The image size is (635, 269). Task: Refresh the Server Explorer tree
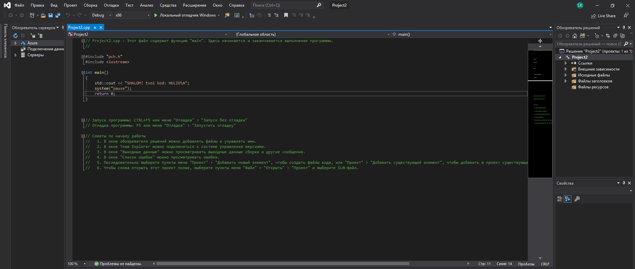click(16, 35)
